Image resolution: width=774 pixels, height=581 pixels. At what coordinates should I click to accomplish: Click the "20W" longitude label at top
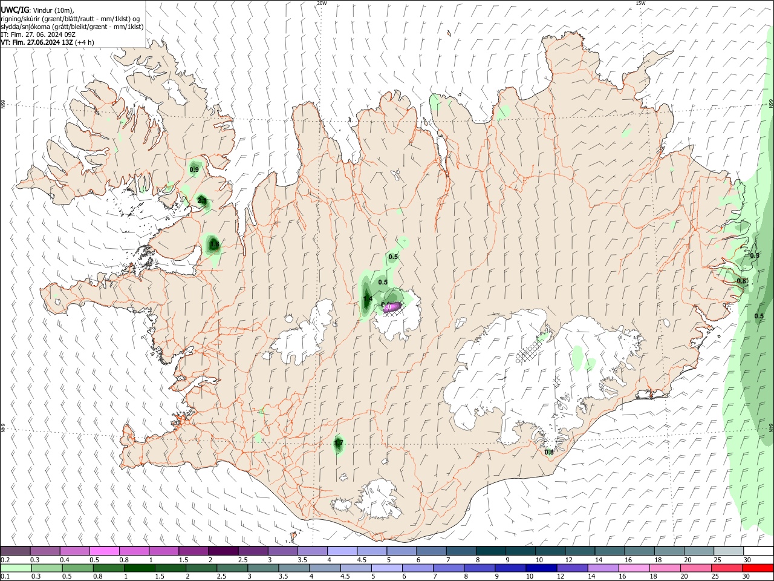[x=322, y=3]
